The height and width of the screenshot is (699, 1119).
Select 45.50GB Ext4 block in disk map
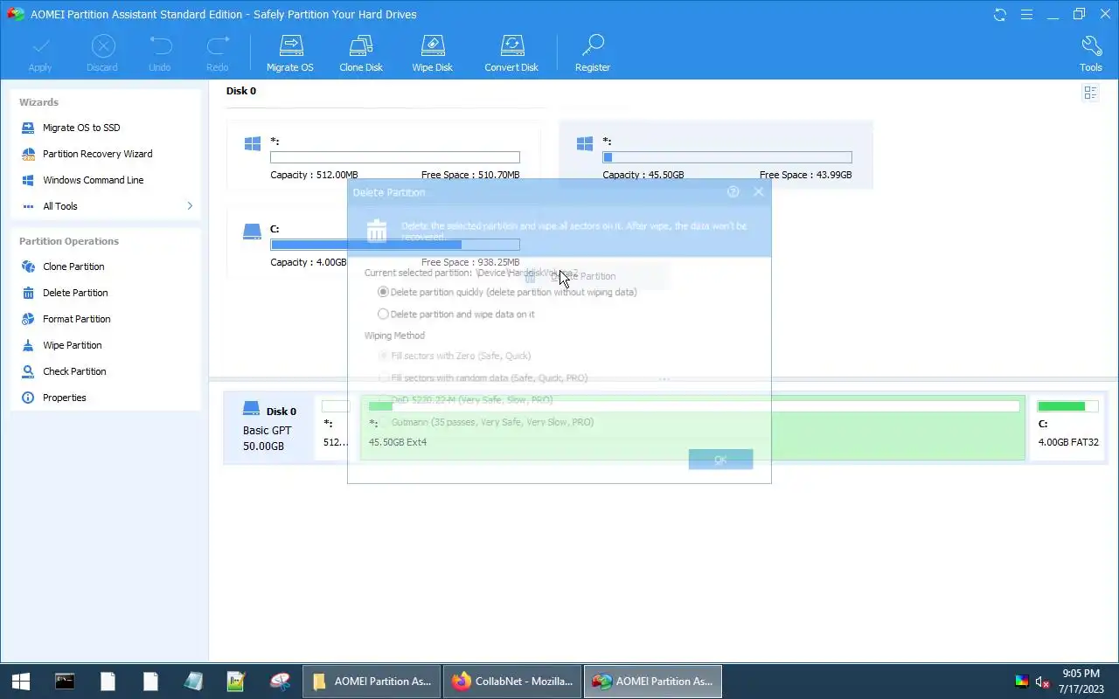(692, 427)
